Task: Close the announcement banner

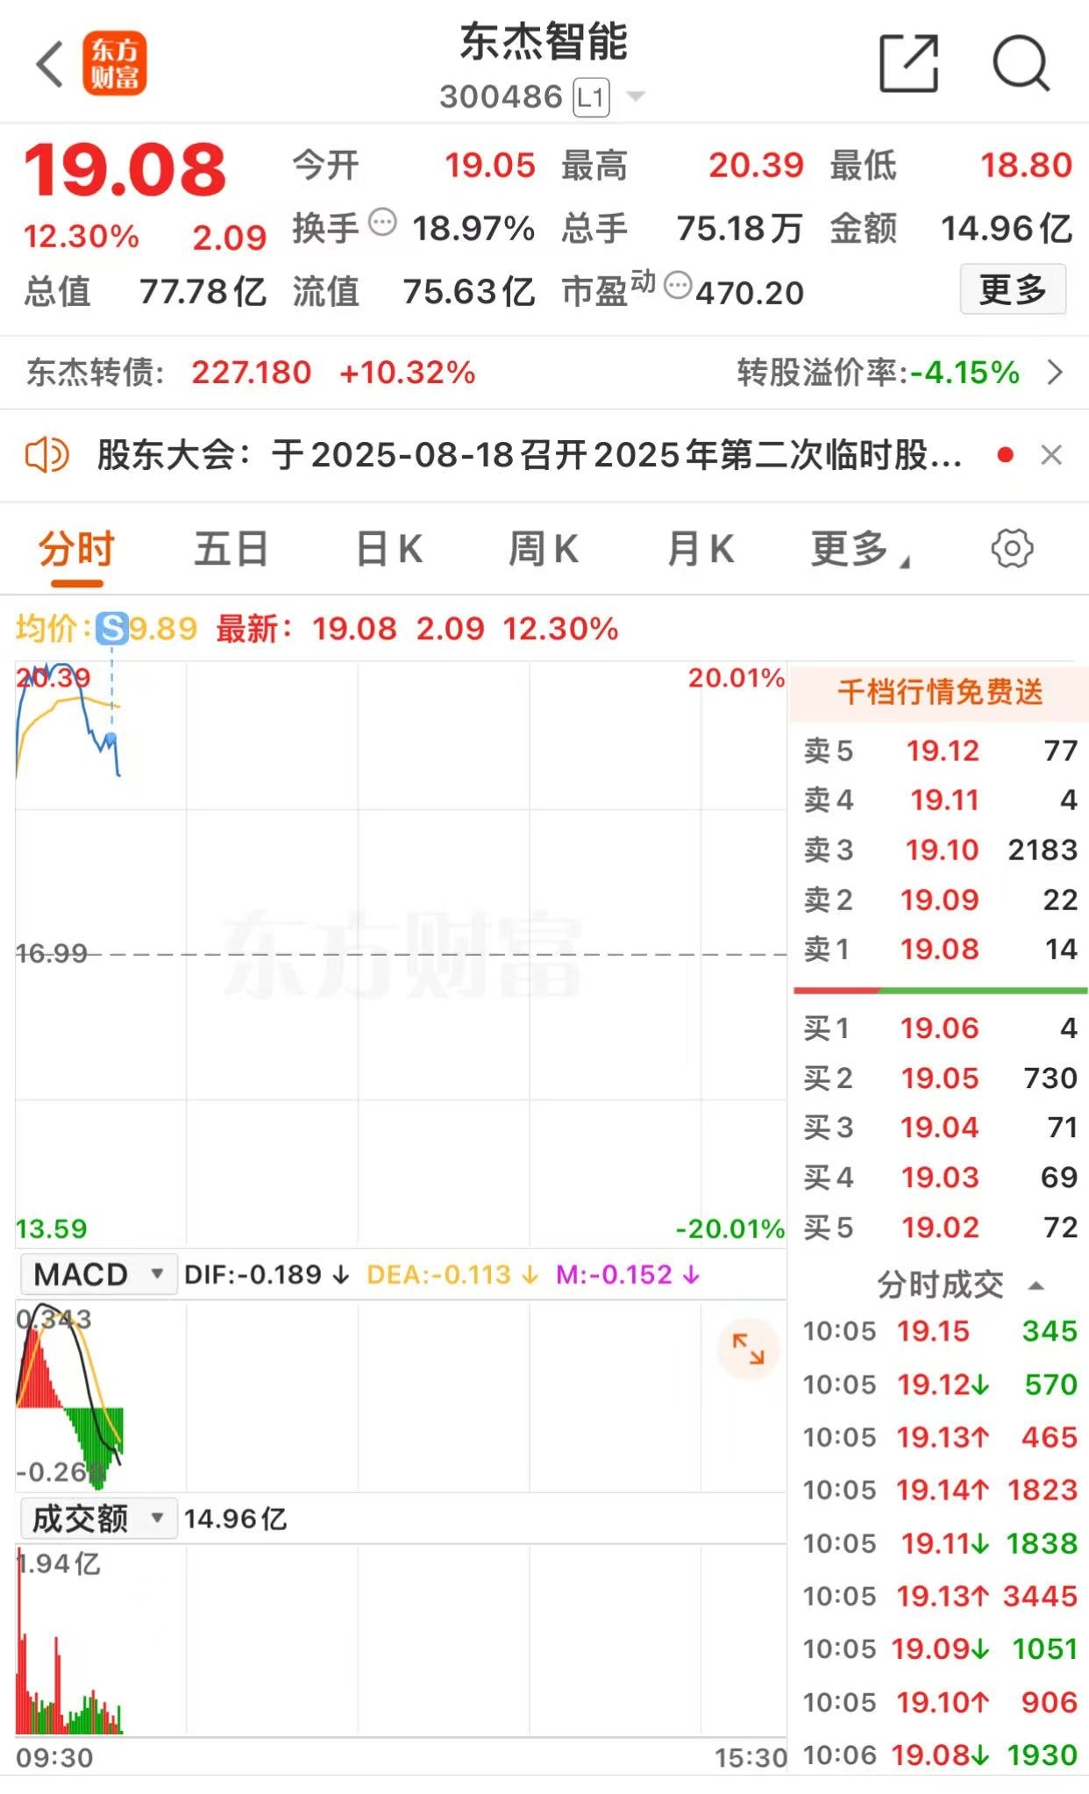Action: [x=1051, y=455]
